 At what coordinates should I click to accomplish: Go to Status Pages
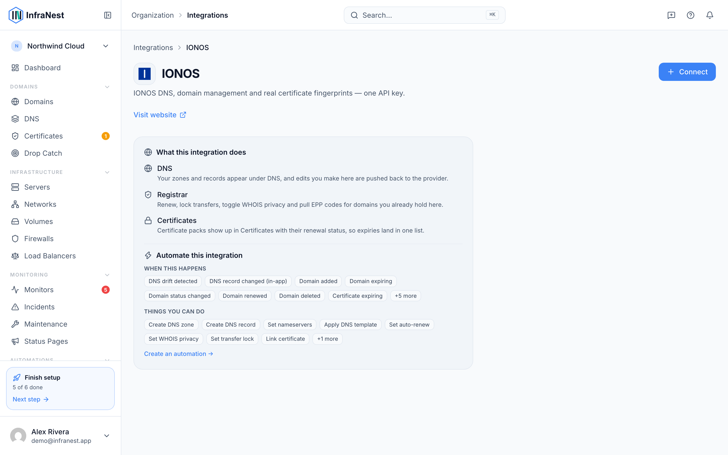click(x=60, y=341)
